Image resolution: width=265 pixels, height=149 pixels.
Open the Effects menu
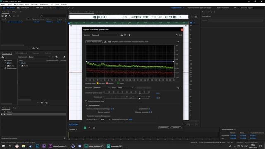pyautogui.click(x=34, y=5)
